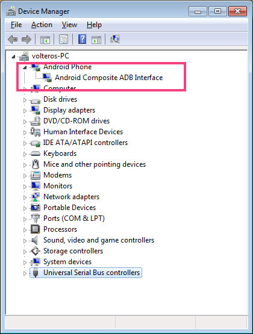Collapse the Android Phone category
The height and width of the screenshot is (334, 253).
point(25,67)
